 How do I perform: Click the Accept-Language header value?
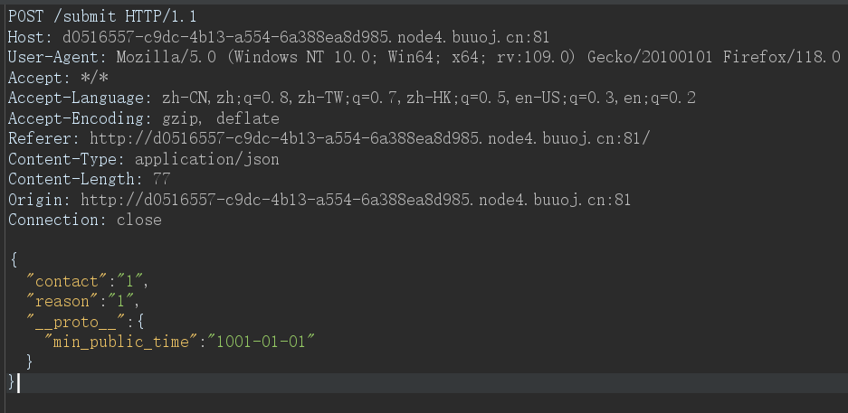tap(428, 99)
